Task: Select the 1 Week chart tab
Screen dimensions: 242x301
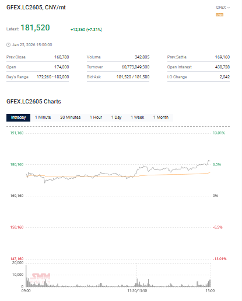Action: [138, 117]
